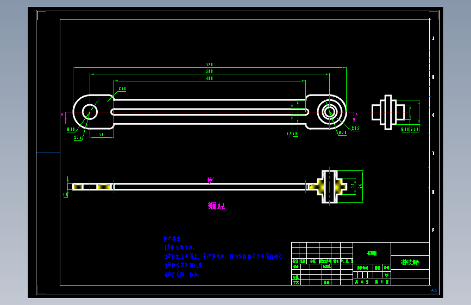Click the 1:1 scale value in the title block
Screen dimensions: 471x305
click(387, 275)
